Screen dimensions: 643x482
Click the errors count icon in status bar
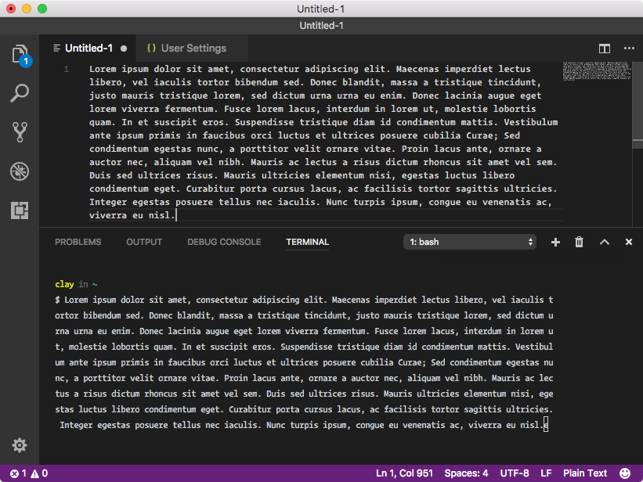click(x=14, y=473)
